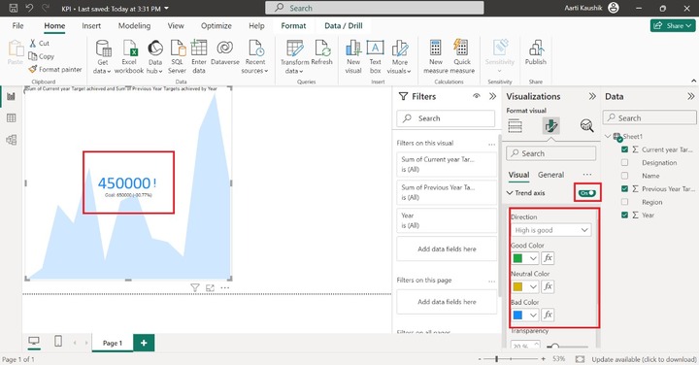This screenshot has width=699, height=365.
Task: Toggle Filters pane eye icon
Action: click(477, 96)
